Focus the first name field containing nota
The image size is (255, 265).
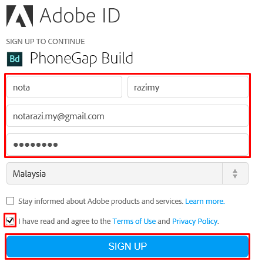[x=65, y=87]
